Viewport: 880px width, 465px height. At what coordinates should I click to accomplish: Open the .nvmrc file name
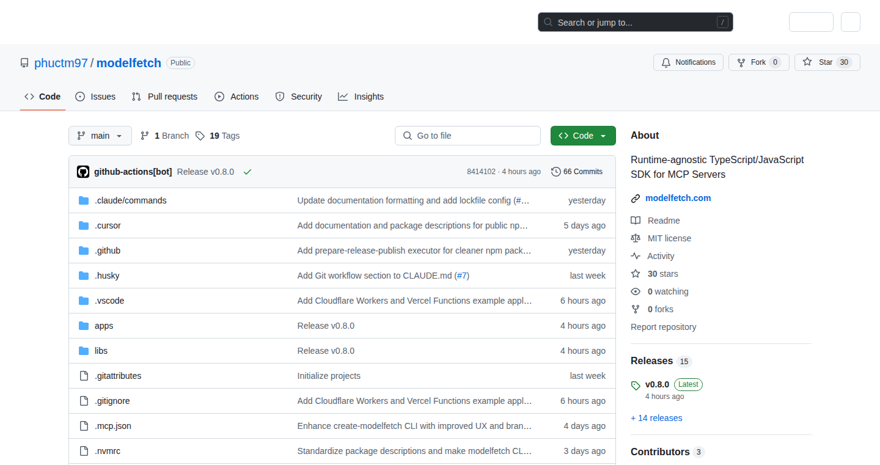[x=108, y=451]
